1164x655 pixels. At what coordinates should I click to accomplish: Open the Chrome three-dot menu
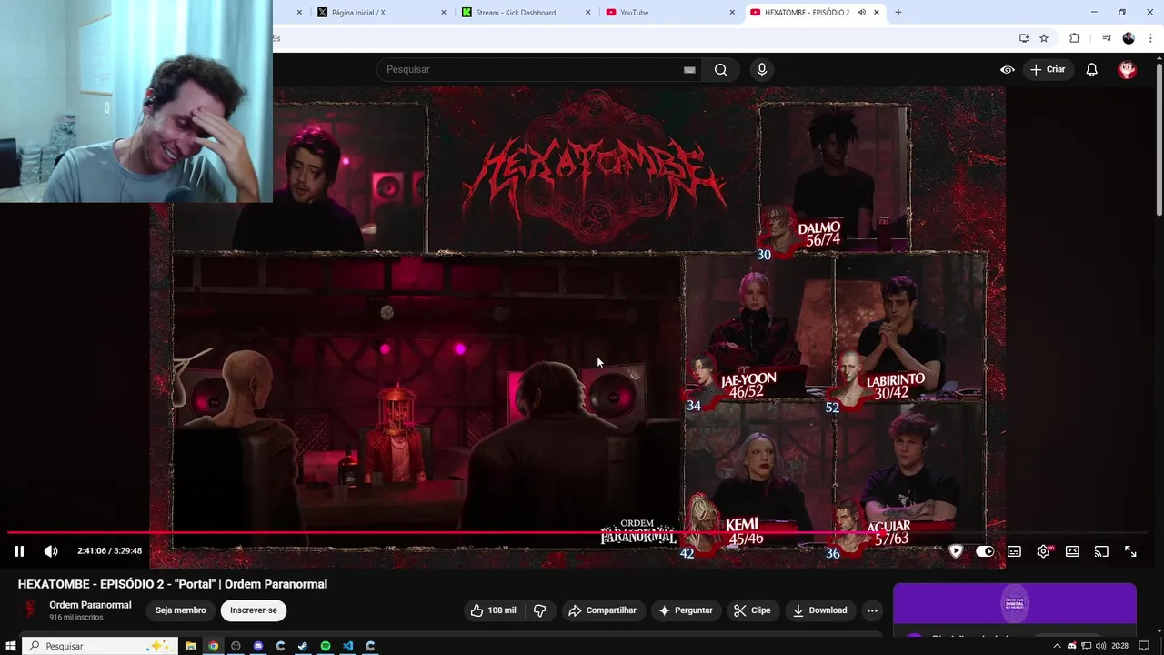[x=1150, y=38]
